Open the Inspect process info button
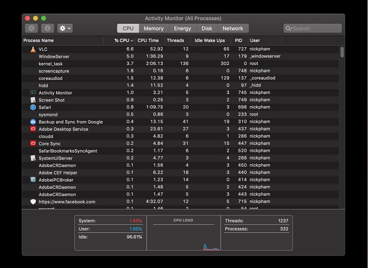The width and height of the screenshot is (368, 268). pos(48,29)
